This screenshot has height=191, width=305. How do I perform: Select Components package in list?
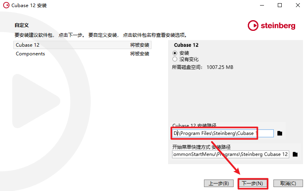[82, 54]
